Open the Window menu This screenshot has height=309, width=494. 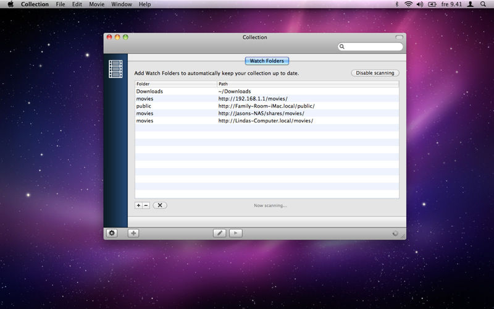(x=121, y=4)
